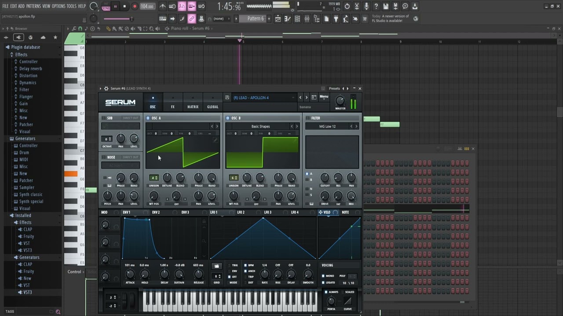The image size is (563, 316).
Task: Click the envelope zoom magnifier icon
Action: (x=204, y=241)
